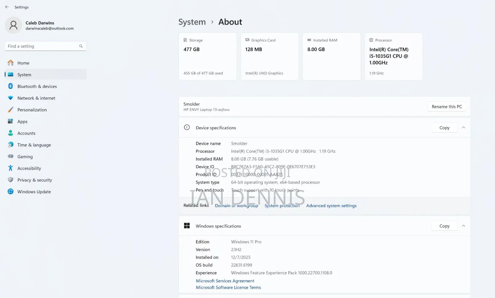The height and width of the screenshot is (298, 495).
Task: Click Rename this PC button
Action: [447, 107]
